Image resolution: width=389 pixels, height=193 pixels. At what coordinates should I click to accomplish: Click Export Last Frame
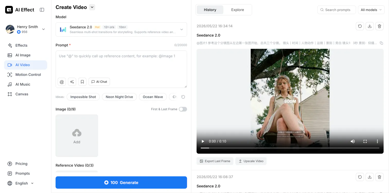tap(215, 161)
